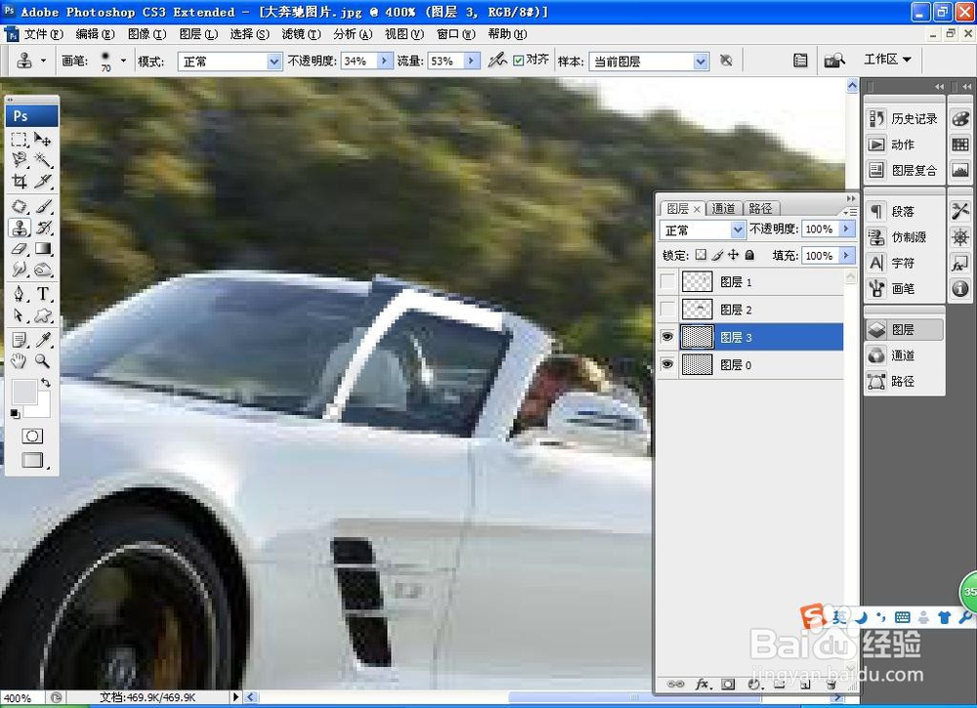Hide layer 图层 0 with eye icon

tap(667, 364)
